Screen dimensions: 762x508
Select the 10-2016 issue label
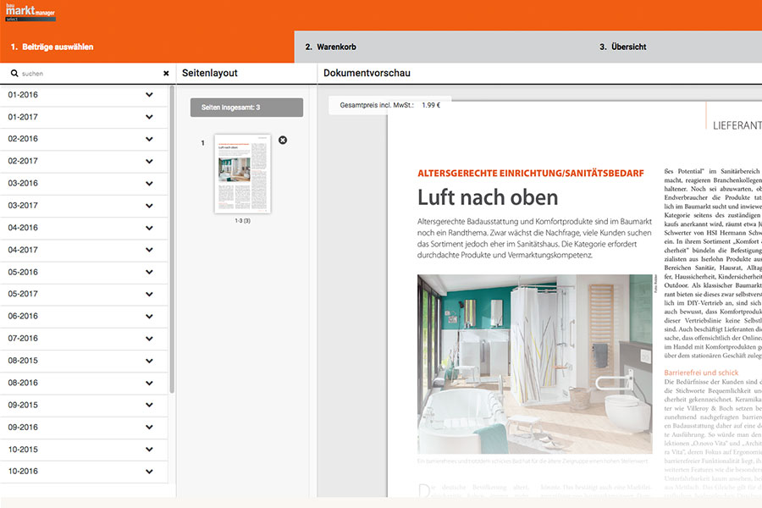[23, 472]
